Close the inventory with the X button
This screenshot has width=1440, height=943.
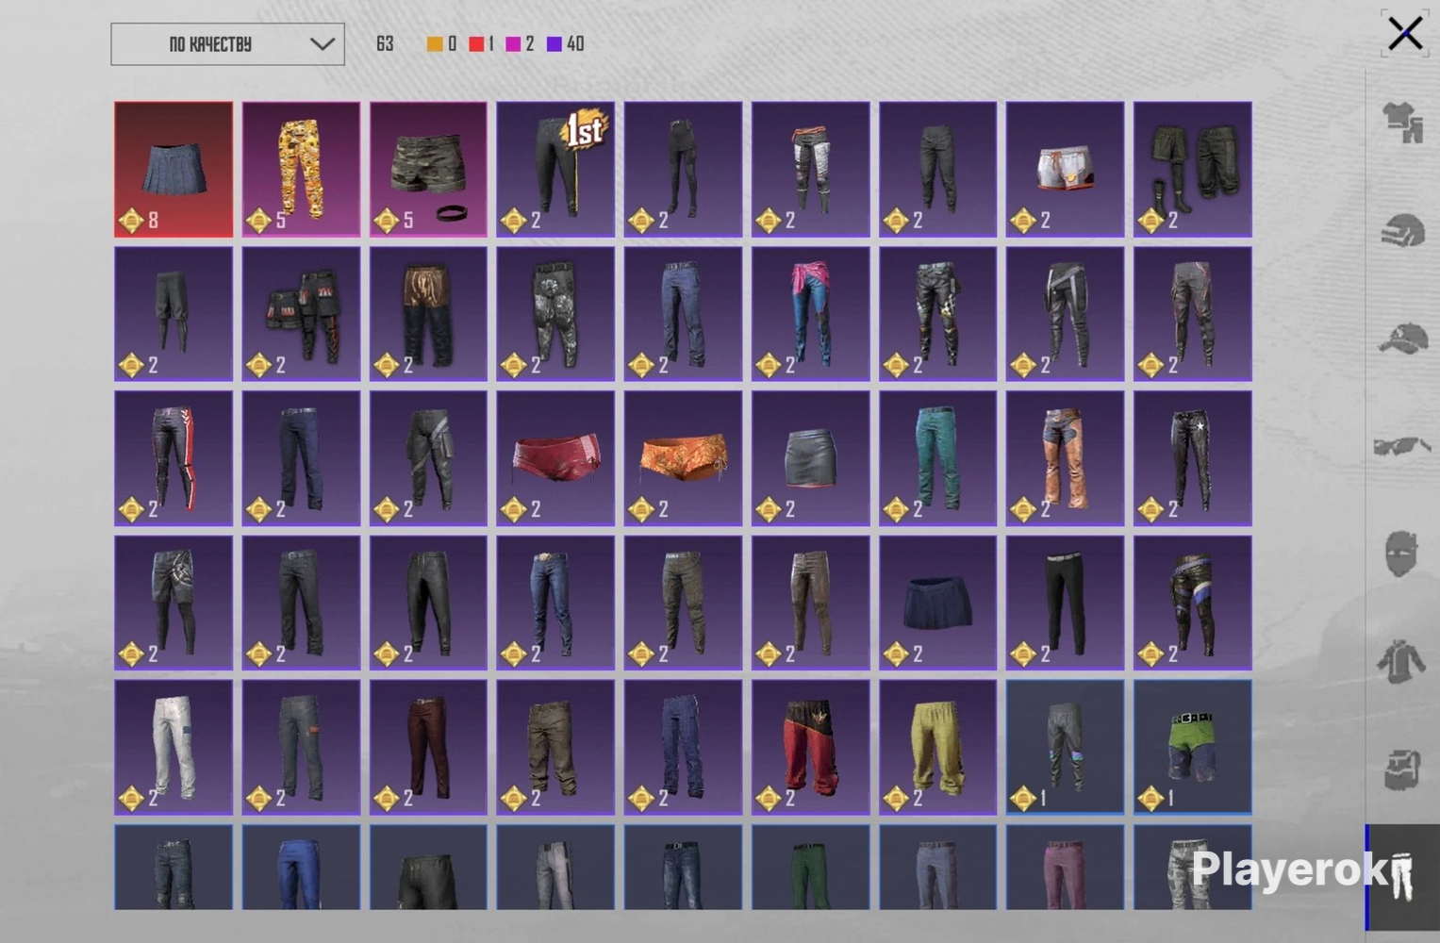coord(1405,34)
